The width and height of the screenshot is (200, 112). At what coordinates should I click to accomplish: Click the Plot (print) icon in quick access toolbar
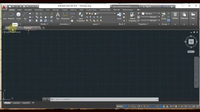(x=24, y=6)
